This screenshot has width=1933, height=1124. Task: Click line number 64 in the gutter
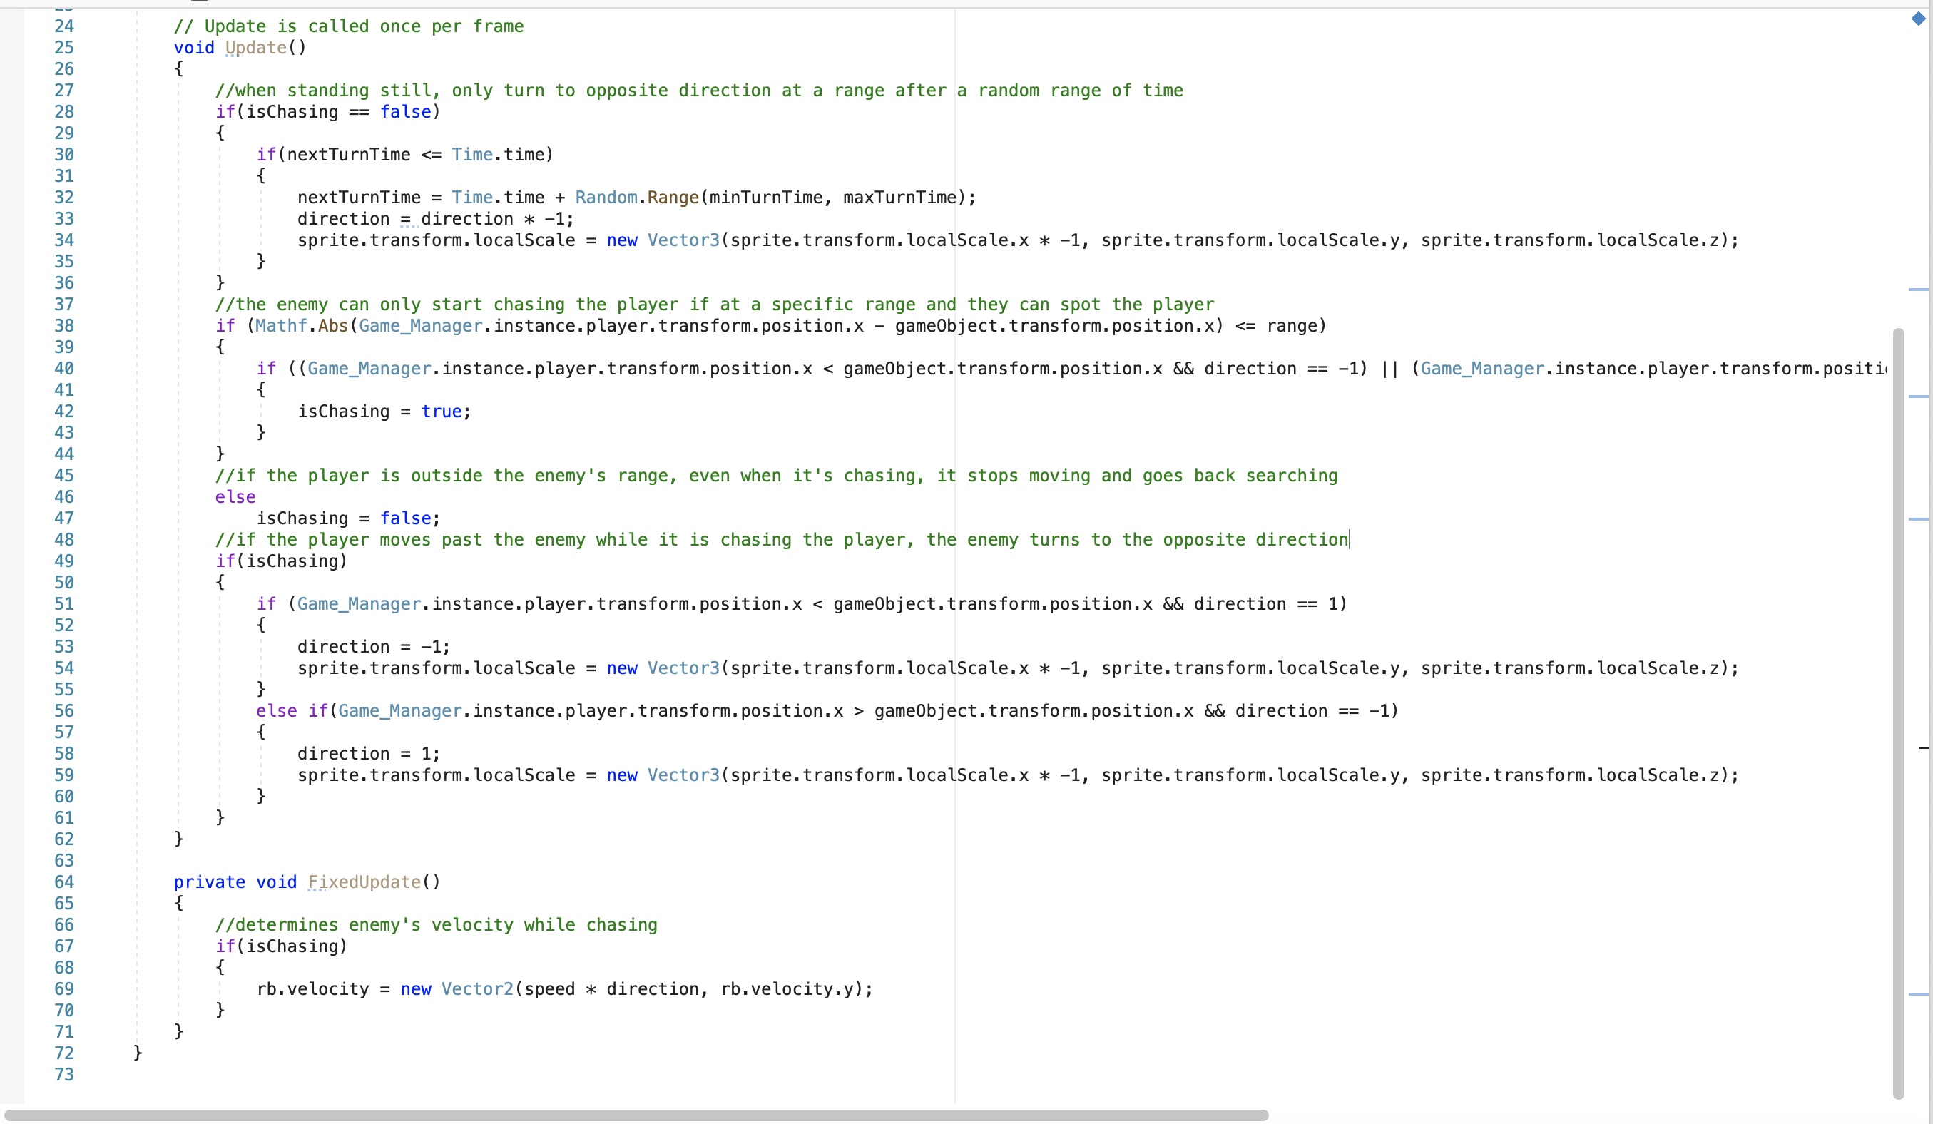click(63, 882)
